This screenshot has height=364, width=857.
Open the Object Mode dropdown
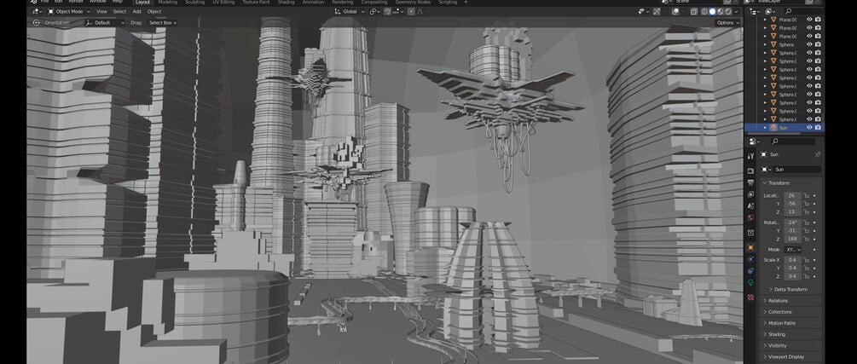(69, 11)
